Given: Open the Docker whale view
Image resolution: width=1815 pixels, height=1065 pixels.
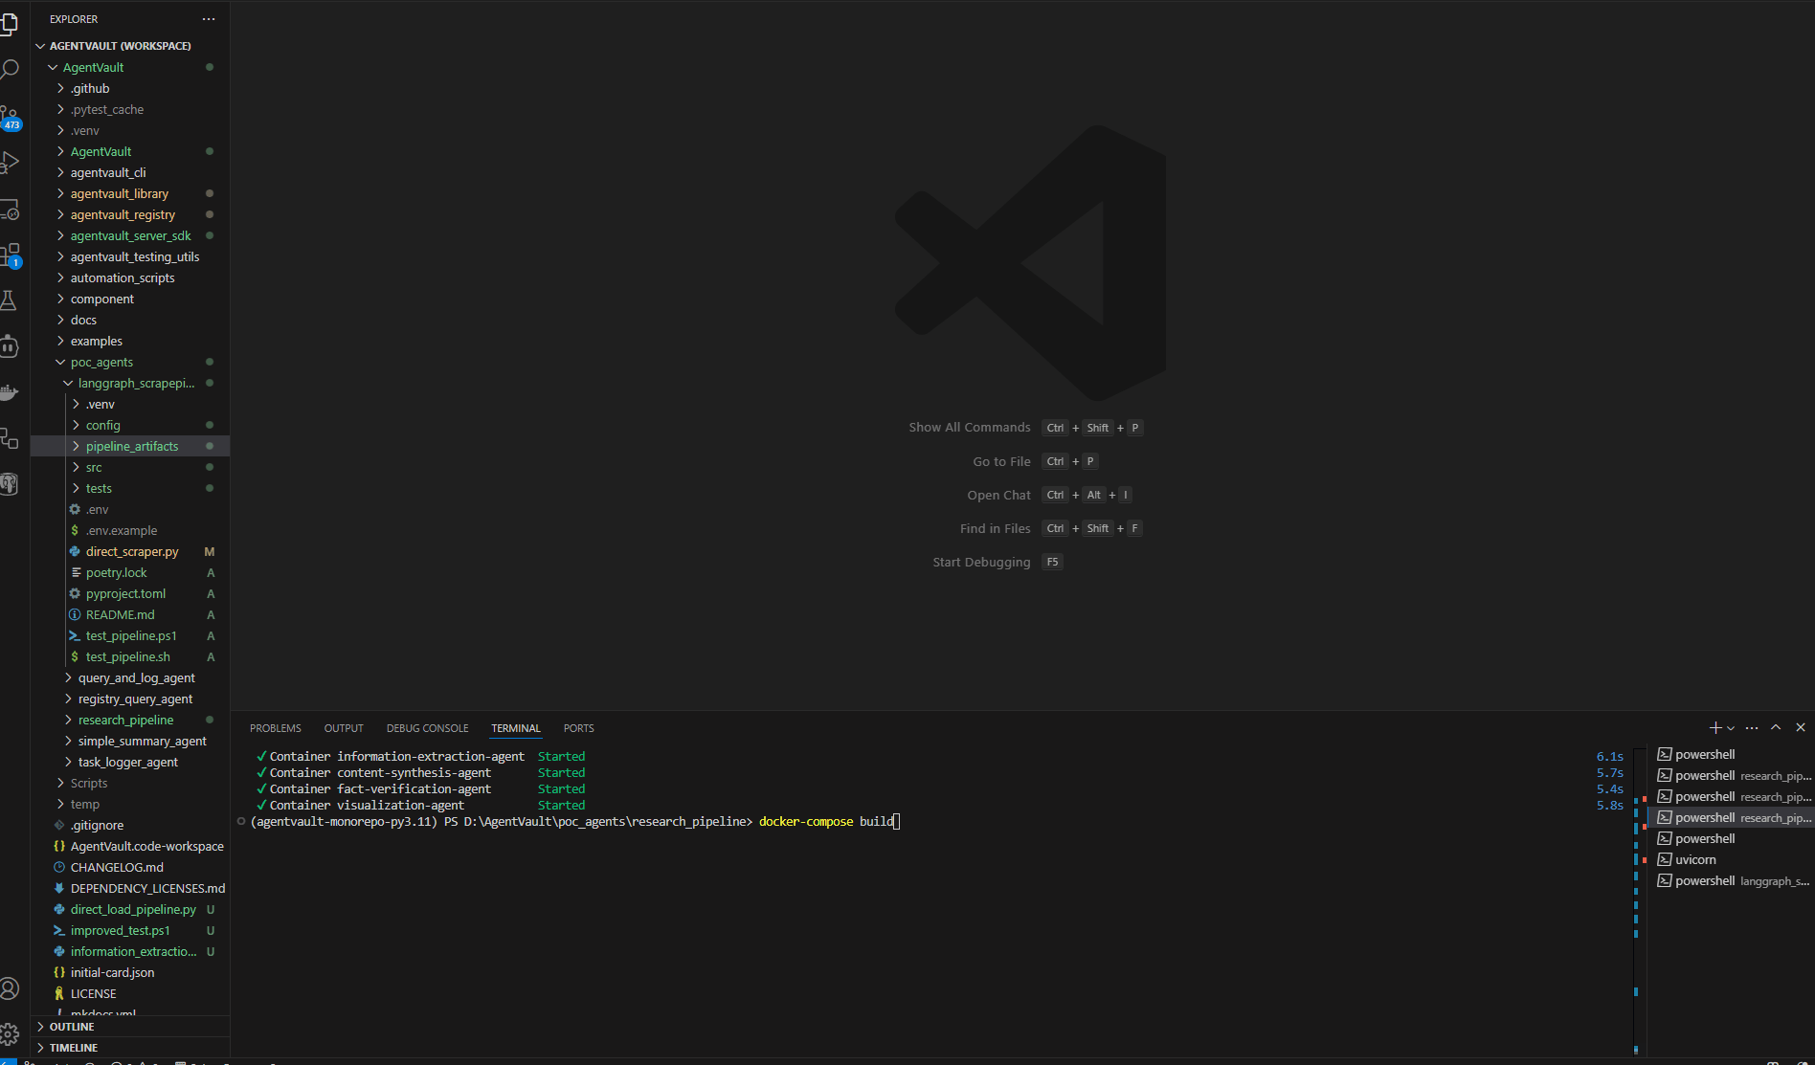Looking at the screenshot, I should pos(10,392).
